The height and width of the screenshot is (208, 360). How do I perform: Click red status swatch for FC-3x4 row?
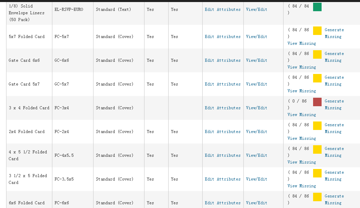[317, 102]
